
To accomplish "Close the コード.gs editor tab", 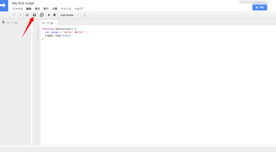I will 55,23.
